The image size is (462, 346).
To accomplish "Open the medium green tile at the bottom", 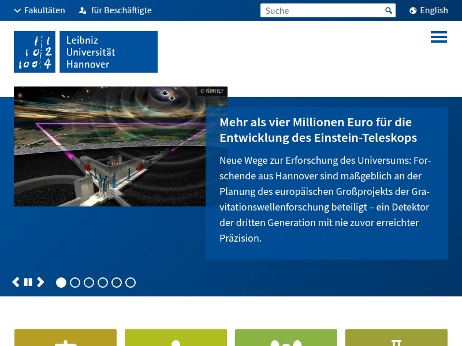I will click(x=286, y=338).
